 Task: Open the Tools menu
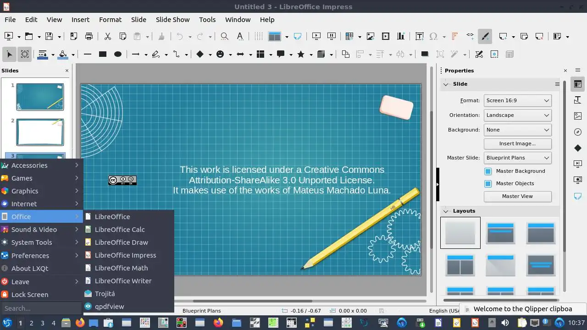tap(207, 20)
